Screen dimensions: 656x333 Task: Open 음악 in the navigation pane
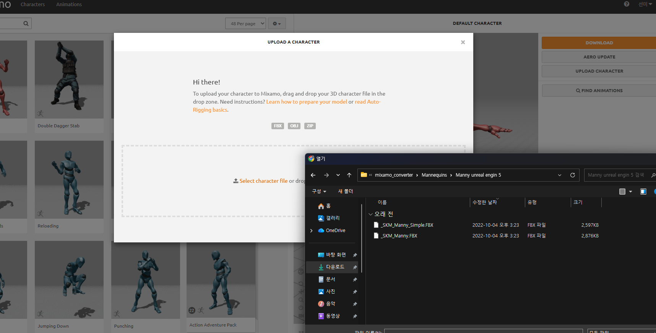tap(327, 304)
